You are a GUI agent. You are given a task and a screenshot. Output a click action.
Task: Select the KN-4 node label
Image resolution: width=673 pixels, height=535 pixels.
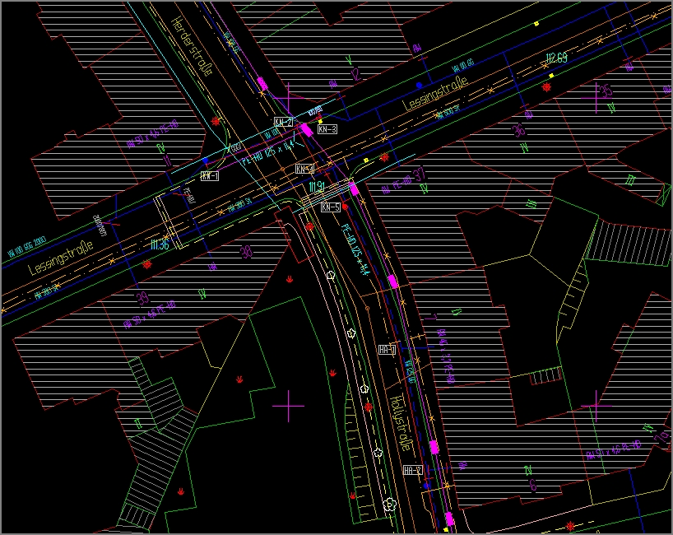[304, 169]
